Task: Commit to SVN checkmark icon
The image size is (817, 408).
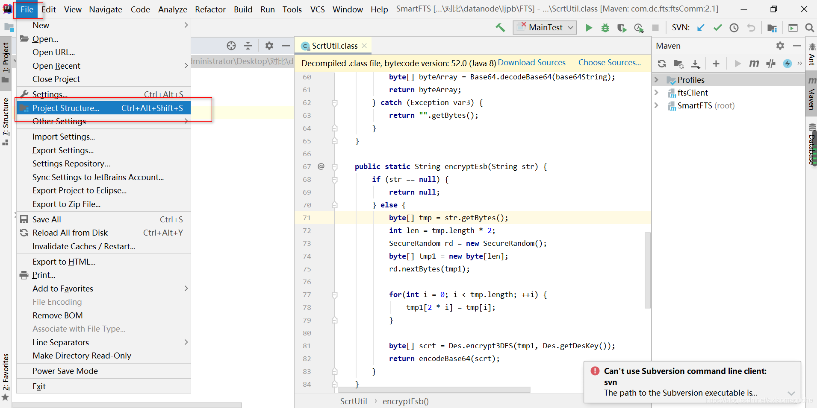Action: tap(717, 28)
